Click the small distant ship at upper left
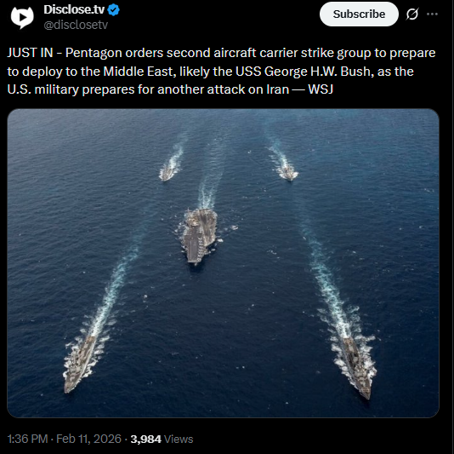 click(x=167, y=174)
